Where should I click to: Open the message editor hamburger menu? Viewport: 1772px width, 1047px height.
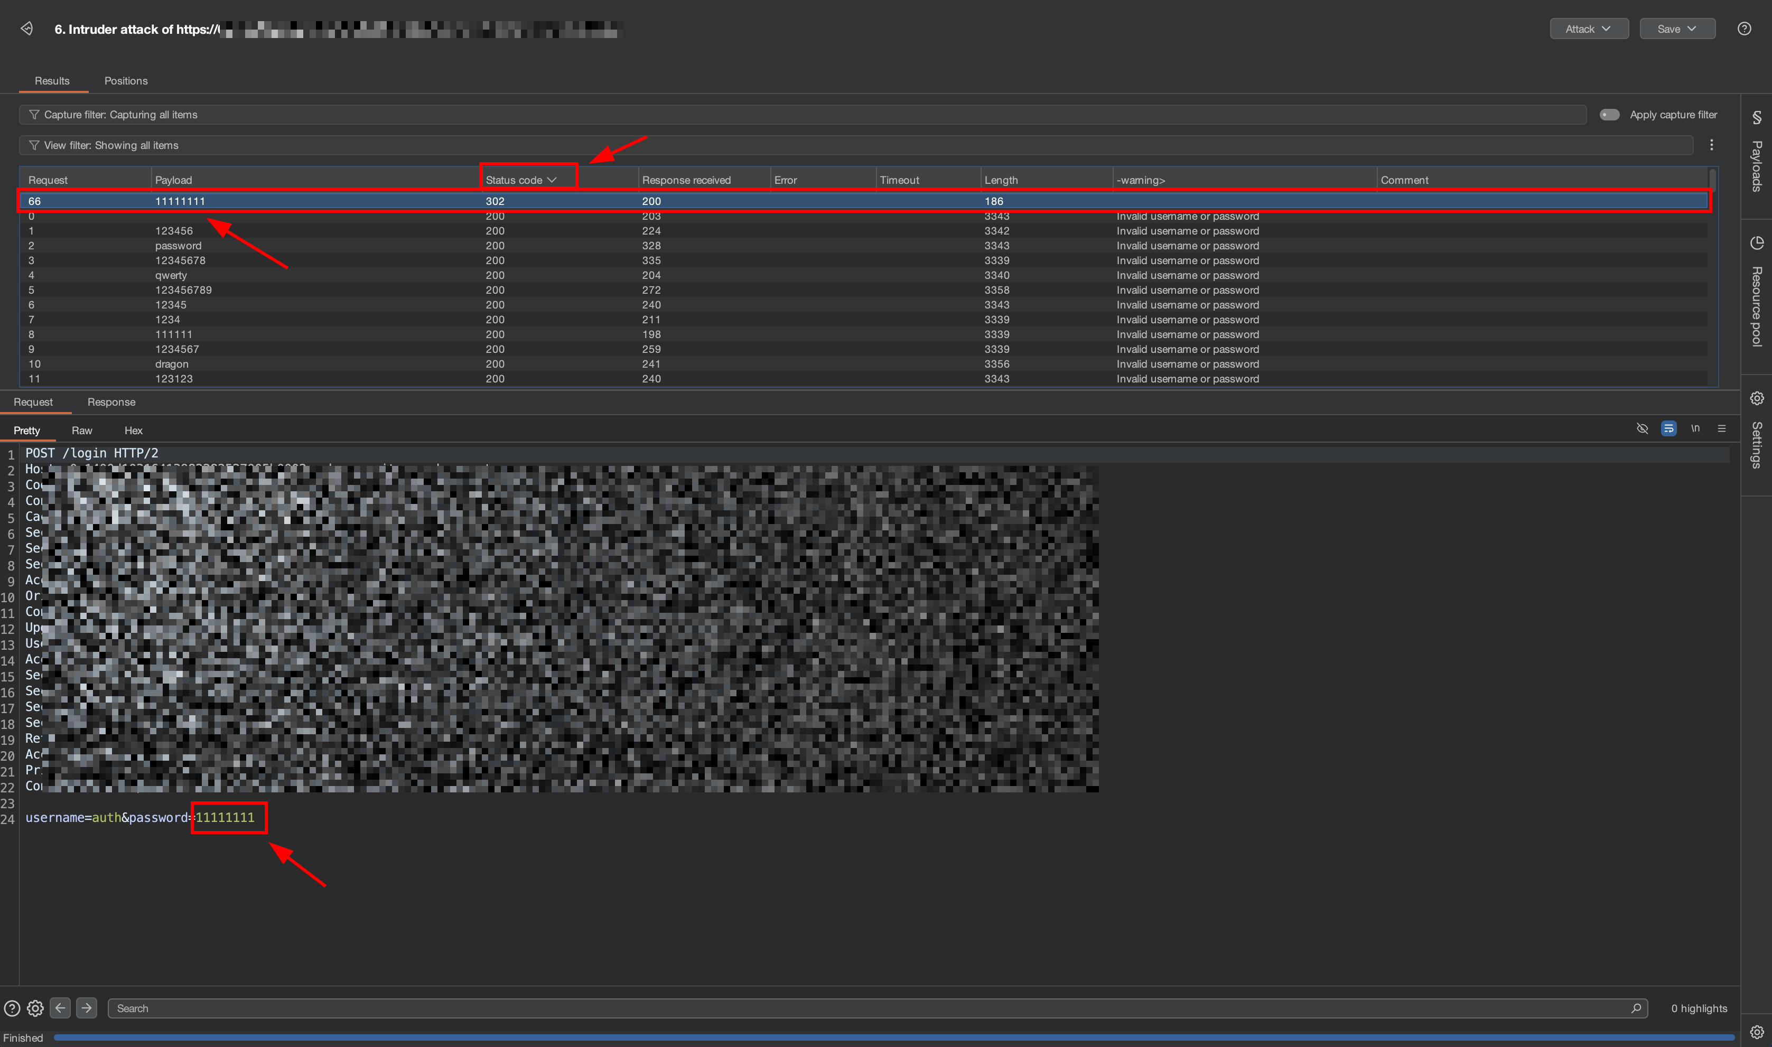1721,428
